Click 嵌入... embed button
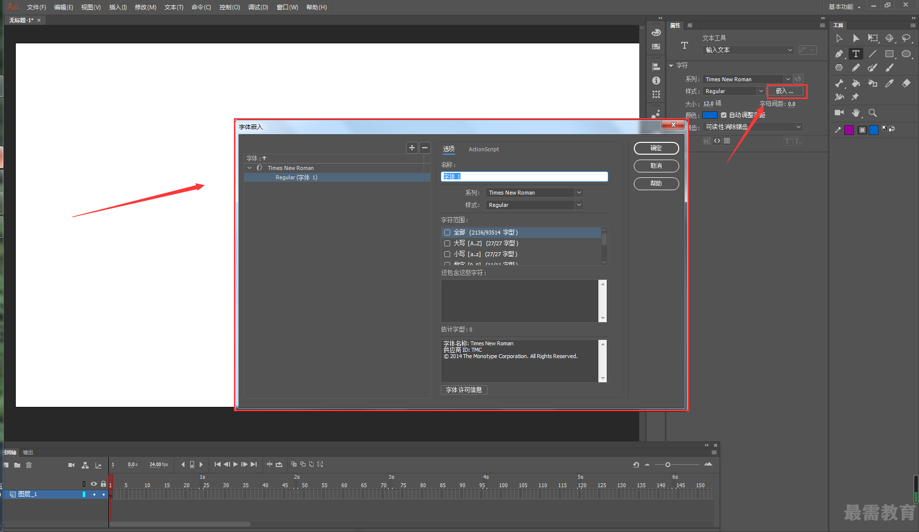919x532 pixels. point(785,91)
